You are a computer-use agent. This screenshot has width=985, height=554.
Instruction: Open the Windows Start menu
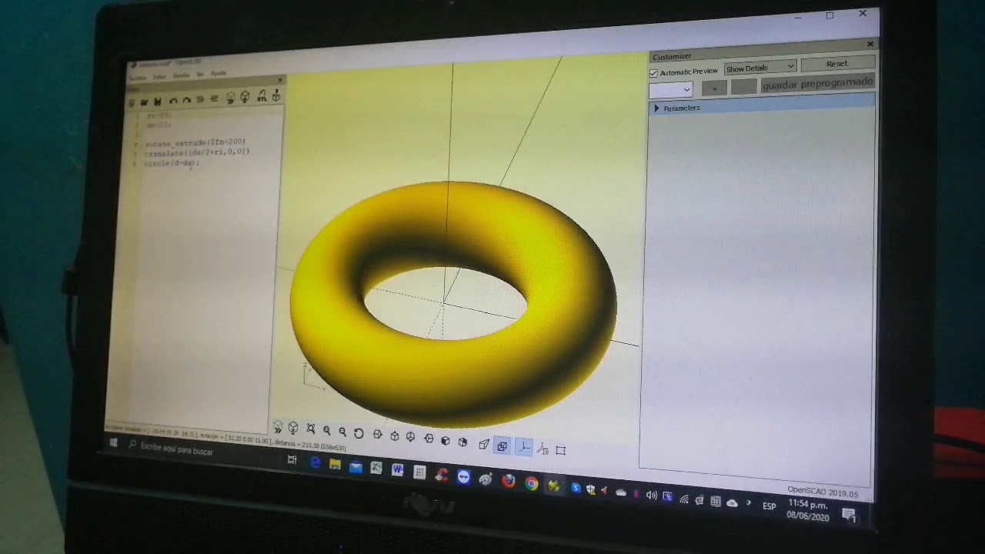coord(113,443)
